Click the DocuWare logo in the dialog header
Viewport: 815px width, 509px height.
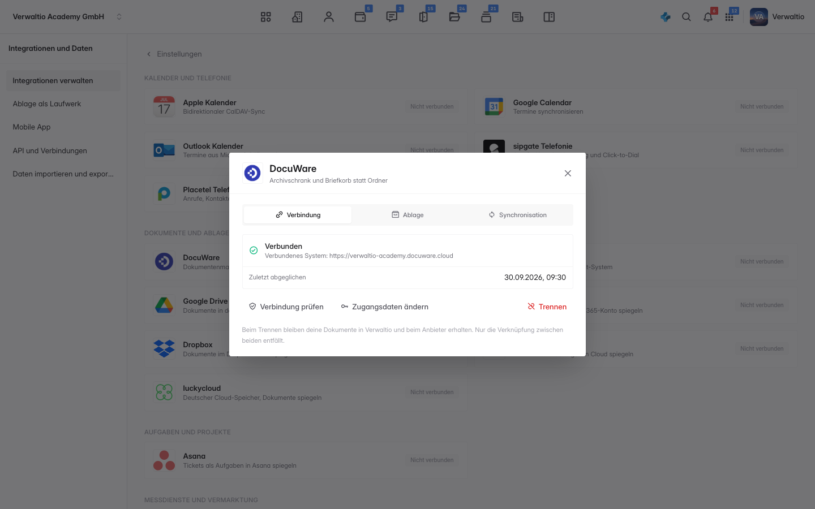tap(252, 173)
